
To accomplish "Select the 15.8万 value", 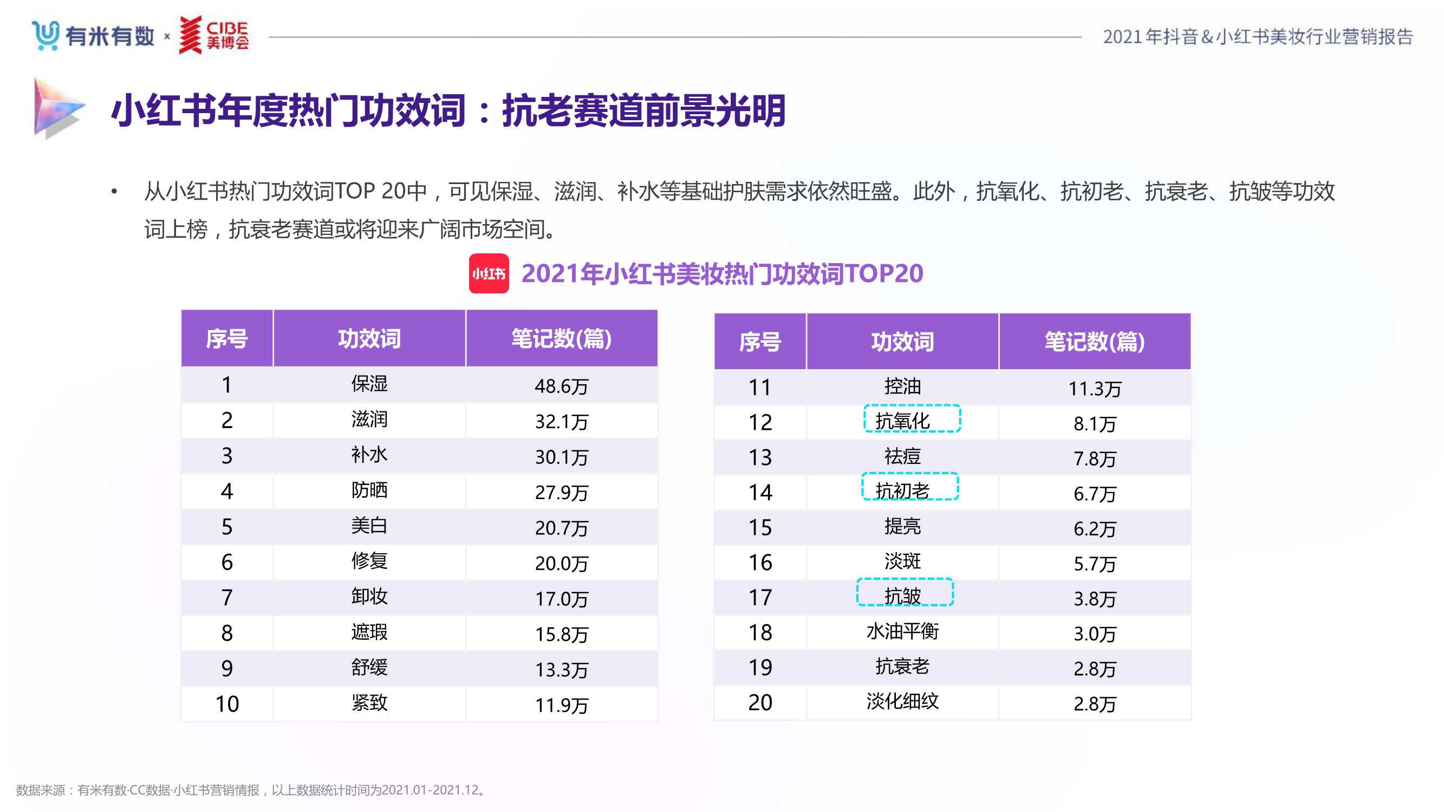I will coord(562,634).
